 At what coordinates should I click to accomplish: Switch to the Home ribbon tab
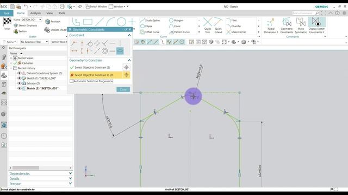21,13
